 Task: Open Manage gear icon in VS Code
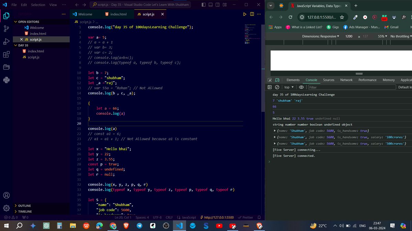pyautogui.click(x=6, y=208)
